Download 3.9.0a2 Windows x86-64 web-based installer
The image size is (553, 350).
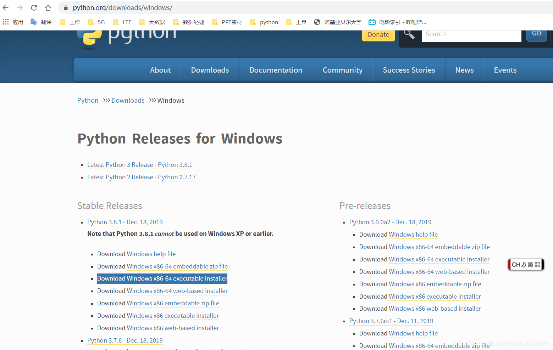pyautogui.click(x=439, y=272)
